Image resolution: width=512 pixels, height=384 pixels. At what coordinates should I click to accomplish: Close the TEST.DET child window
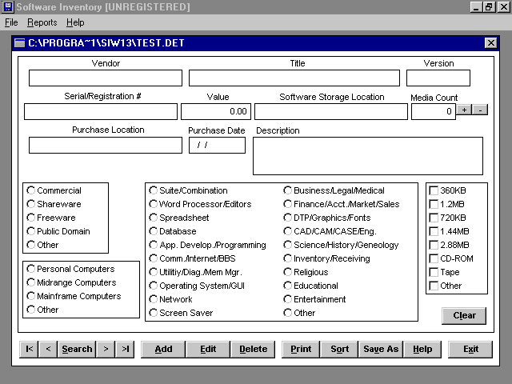point(490,43)
